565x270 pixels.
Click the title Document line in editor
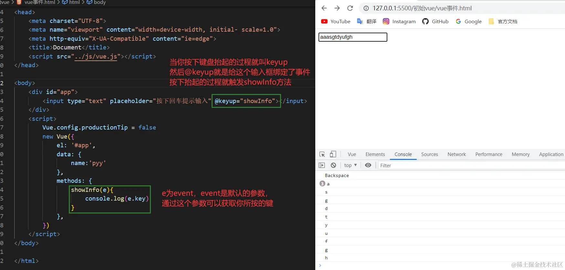69,47
